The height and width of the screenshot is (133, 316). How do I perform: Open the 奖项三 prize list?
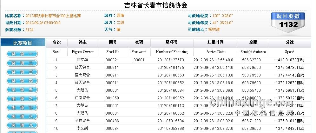tap(22, 72)
